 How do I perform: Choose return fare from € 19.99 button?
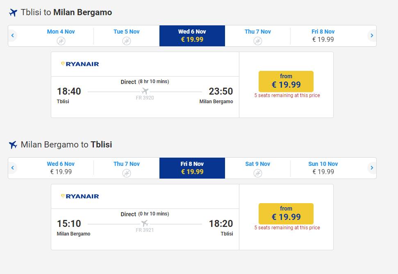(286, 214)
